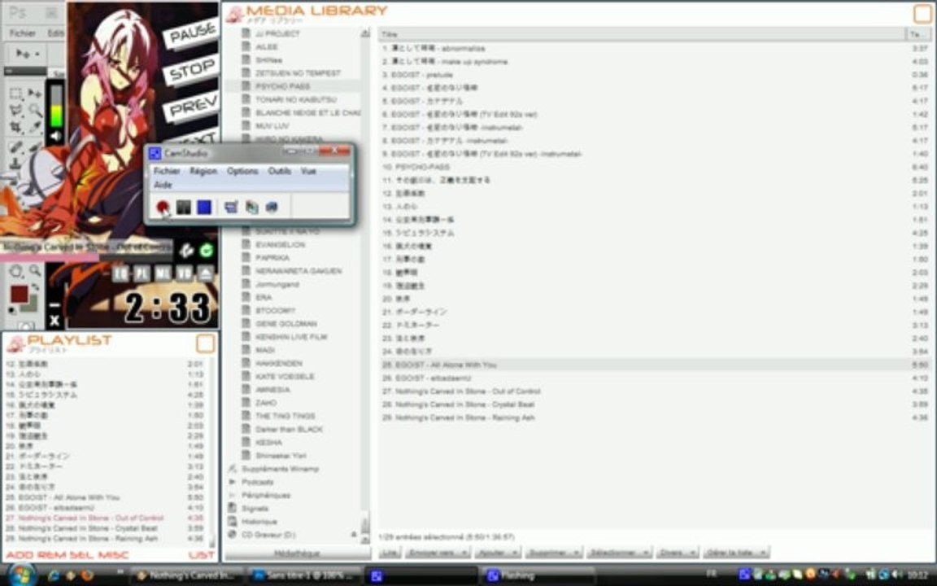Select EVANGELION playlist in the library tree
Screen dimensions: 937x586
pos(281,244)
